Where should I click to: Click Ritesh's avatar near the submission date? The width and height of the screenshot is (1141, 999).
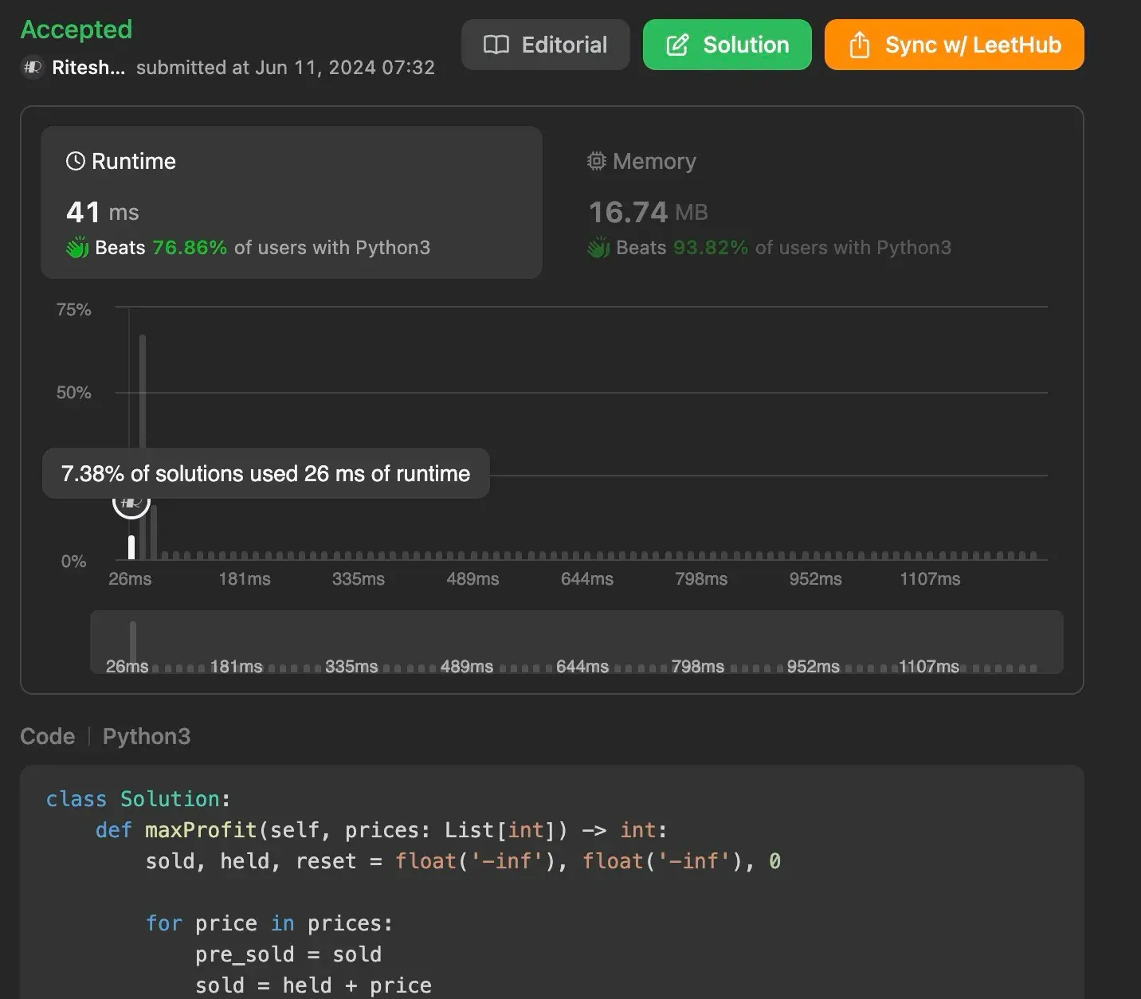tap(31, 68)
